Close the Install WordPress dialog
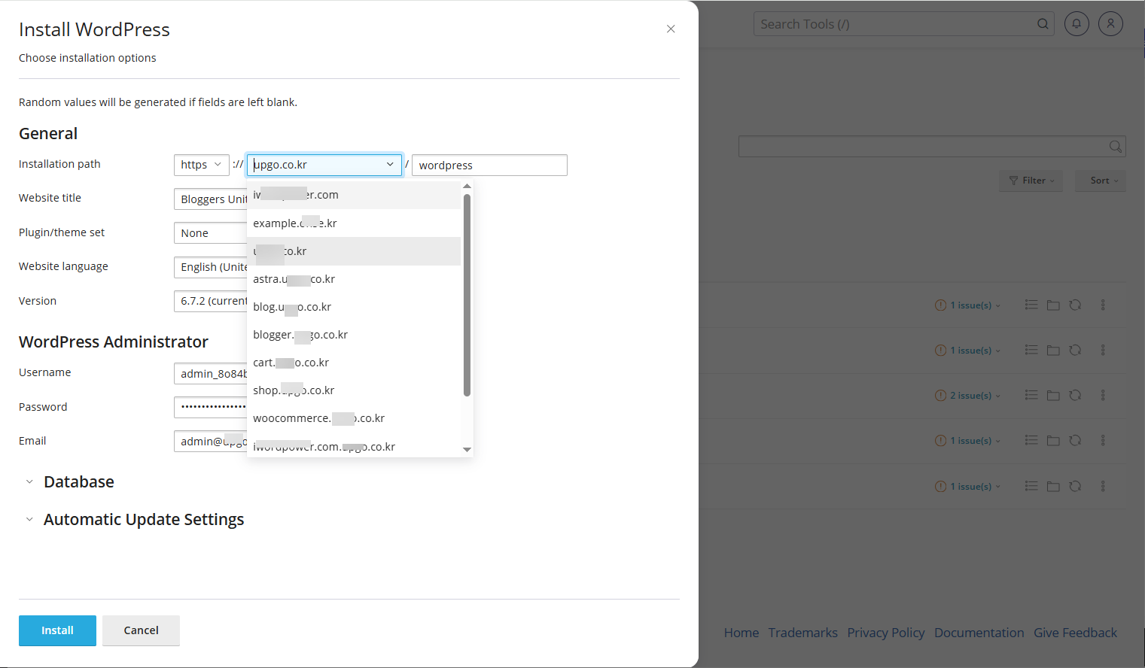The image size is (1145, 668). pyautogui.click(x=671, y=29)
